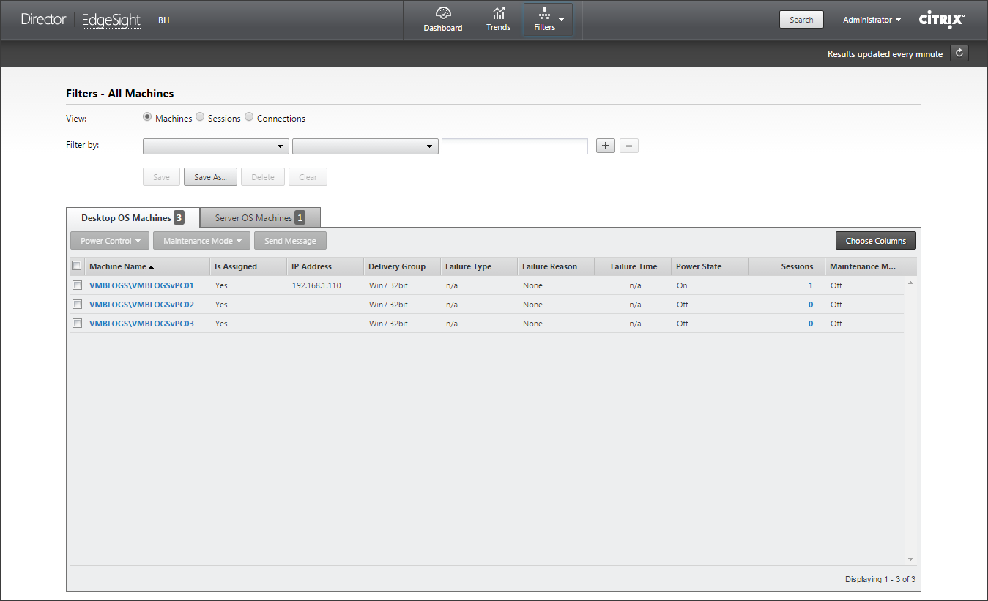Click the Choose Columns button
This screenshot has width=988, height=601.
click(x=875, y=241)
